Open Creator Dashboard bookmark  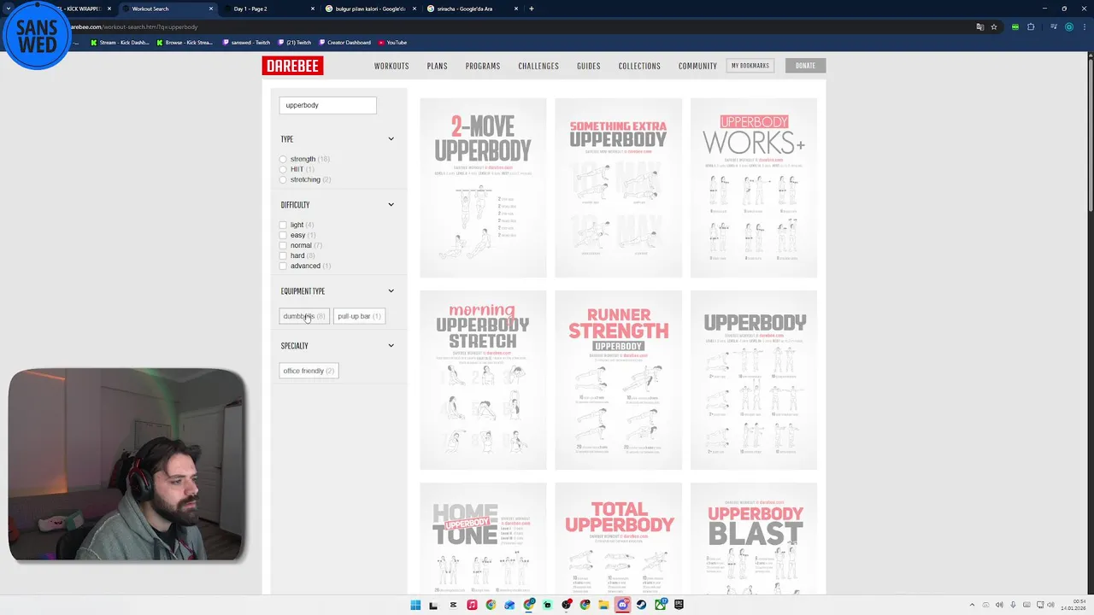(344, 43)
